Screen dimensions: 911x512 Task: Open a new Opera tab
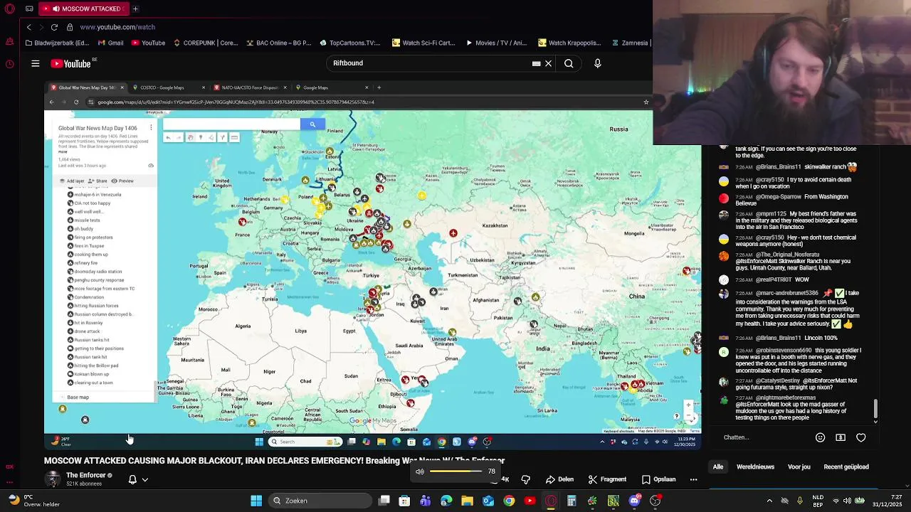coord(135,9)
